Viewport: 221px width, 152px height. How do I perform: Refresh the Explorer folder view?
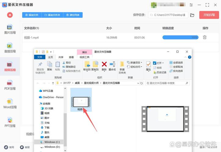click(142, 83)
